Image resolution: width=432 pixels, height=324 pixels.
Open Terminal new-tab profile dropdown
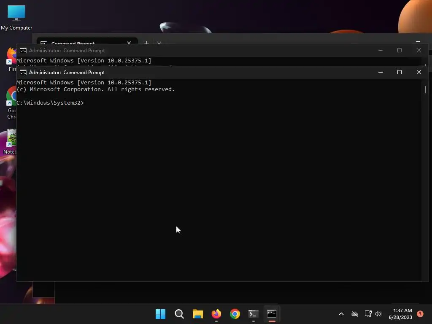point(159,43)
